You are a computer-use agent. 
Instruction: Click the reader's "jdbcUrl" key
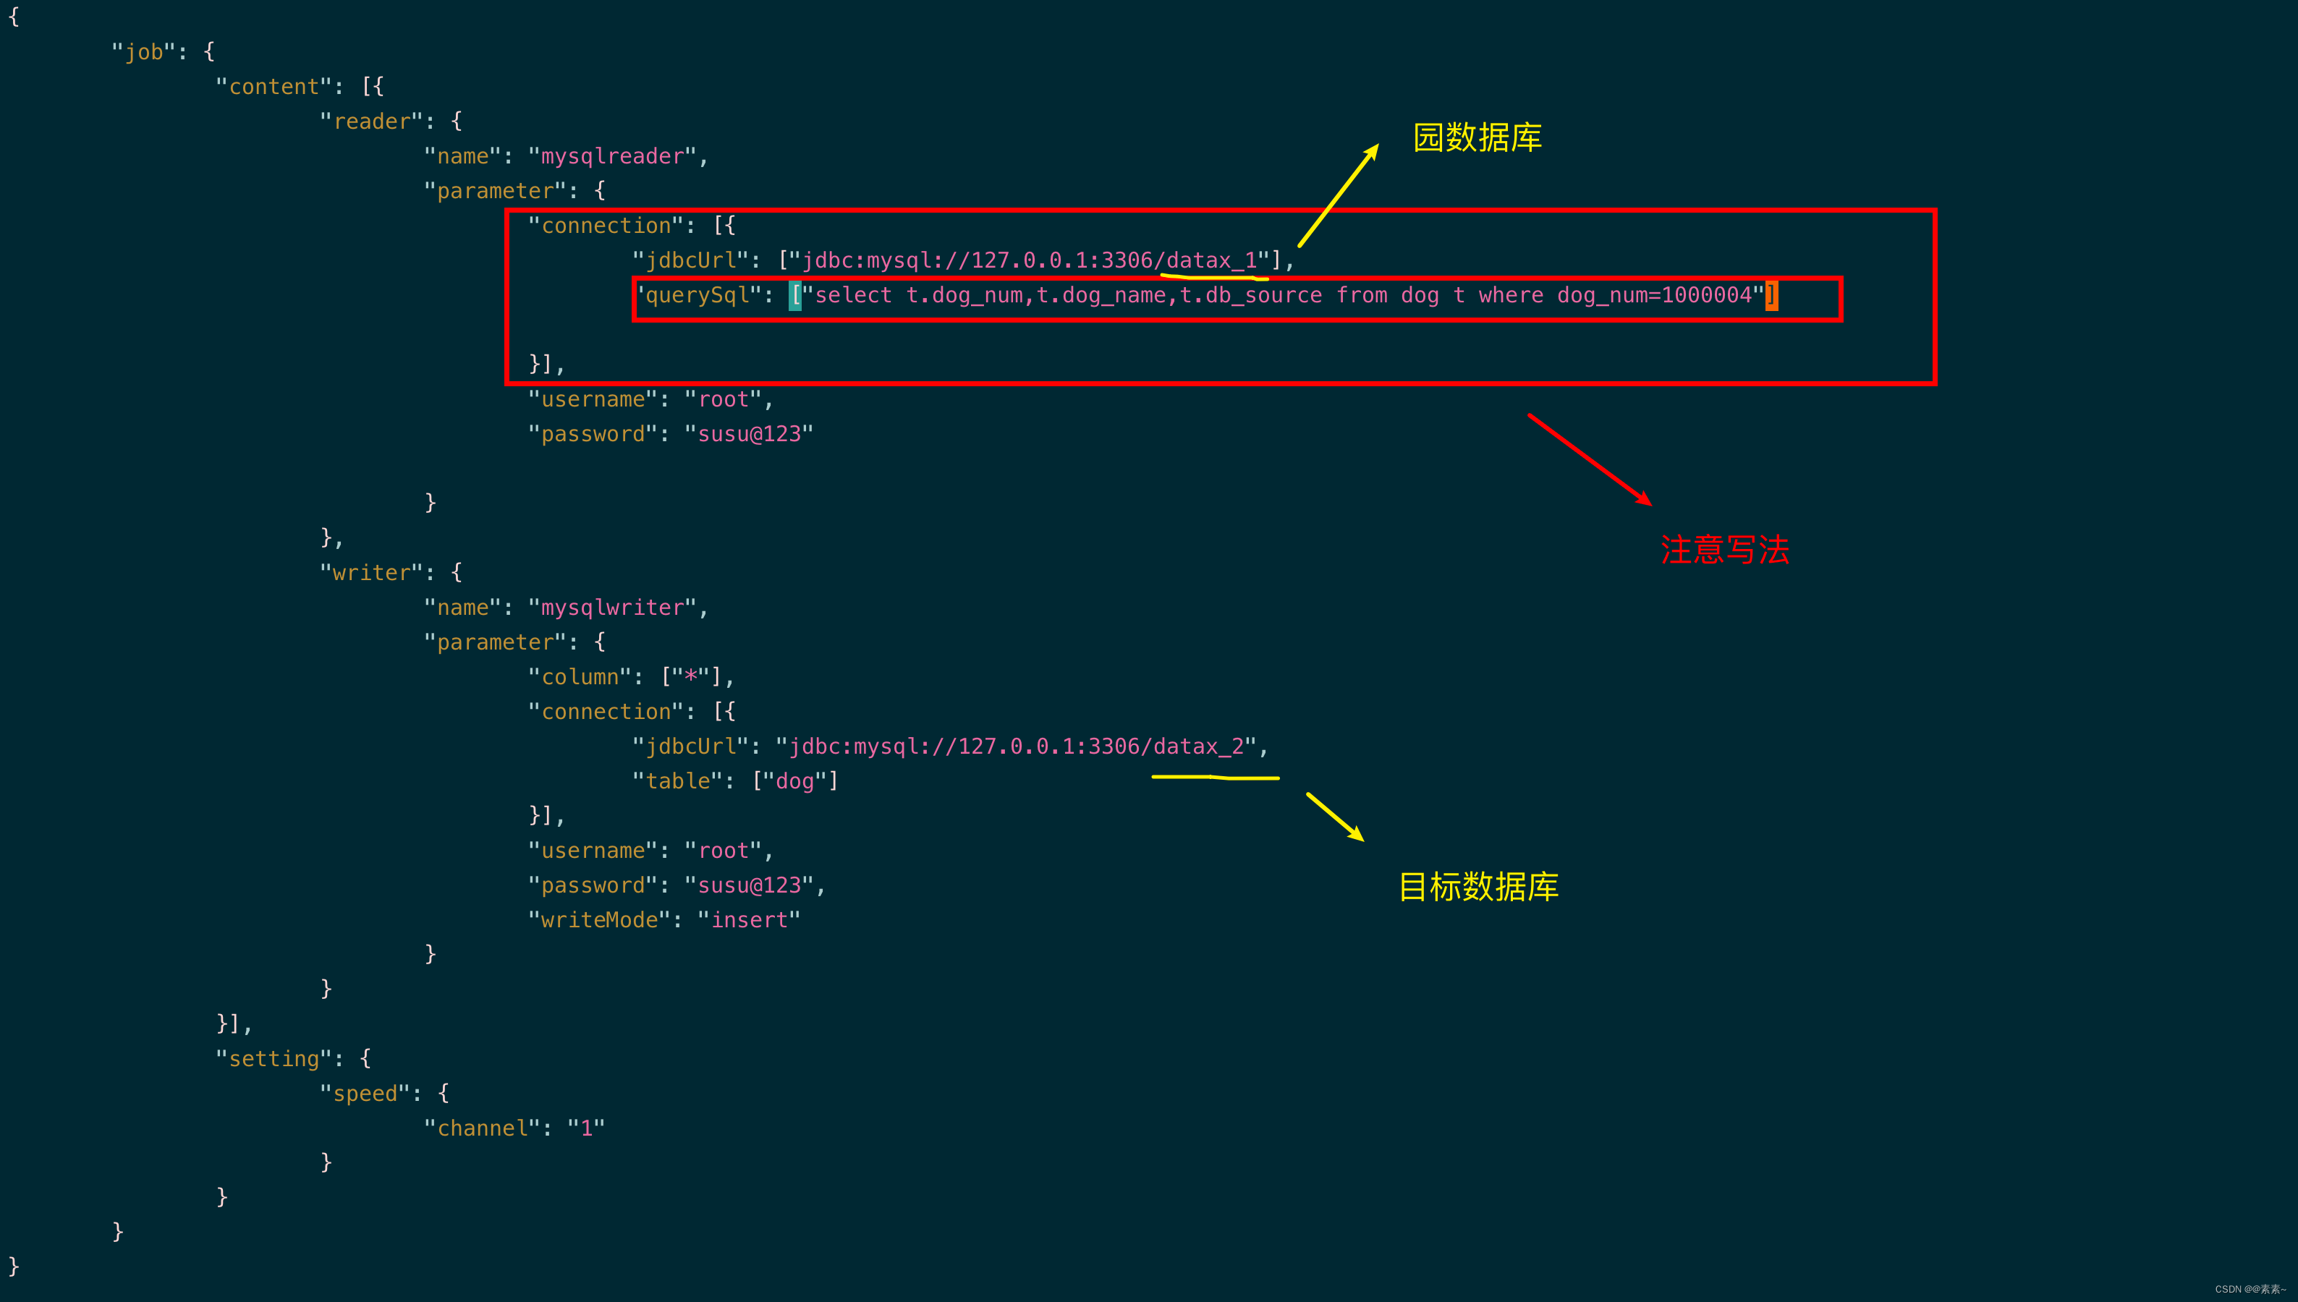click(690, 260)
